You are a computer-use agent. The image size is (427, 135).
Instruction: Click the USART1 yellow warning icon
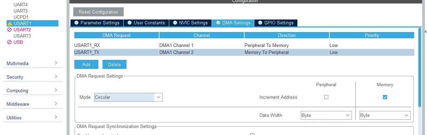[10, 23]
